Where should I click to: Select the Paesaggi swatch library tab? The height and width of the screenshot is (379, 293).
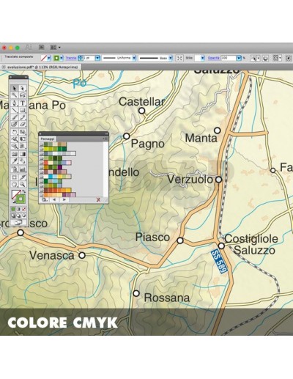click(48, 139)
